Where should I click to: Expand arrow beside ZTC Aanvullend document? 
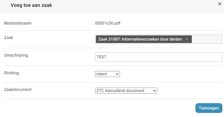[155, 91]
